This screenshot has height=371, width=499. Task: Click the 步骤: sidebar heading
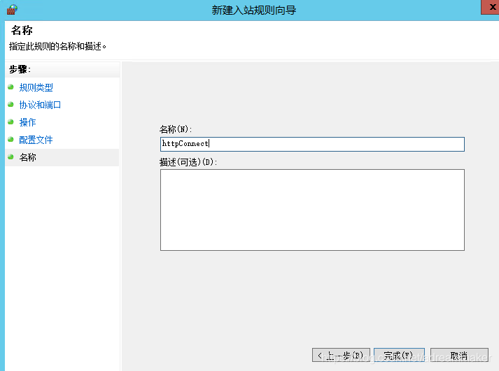pyautogui.click(x=20, y=69)
